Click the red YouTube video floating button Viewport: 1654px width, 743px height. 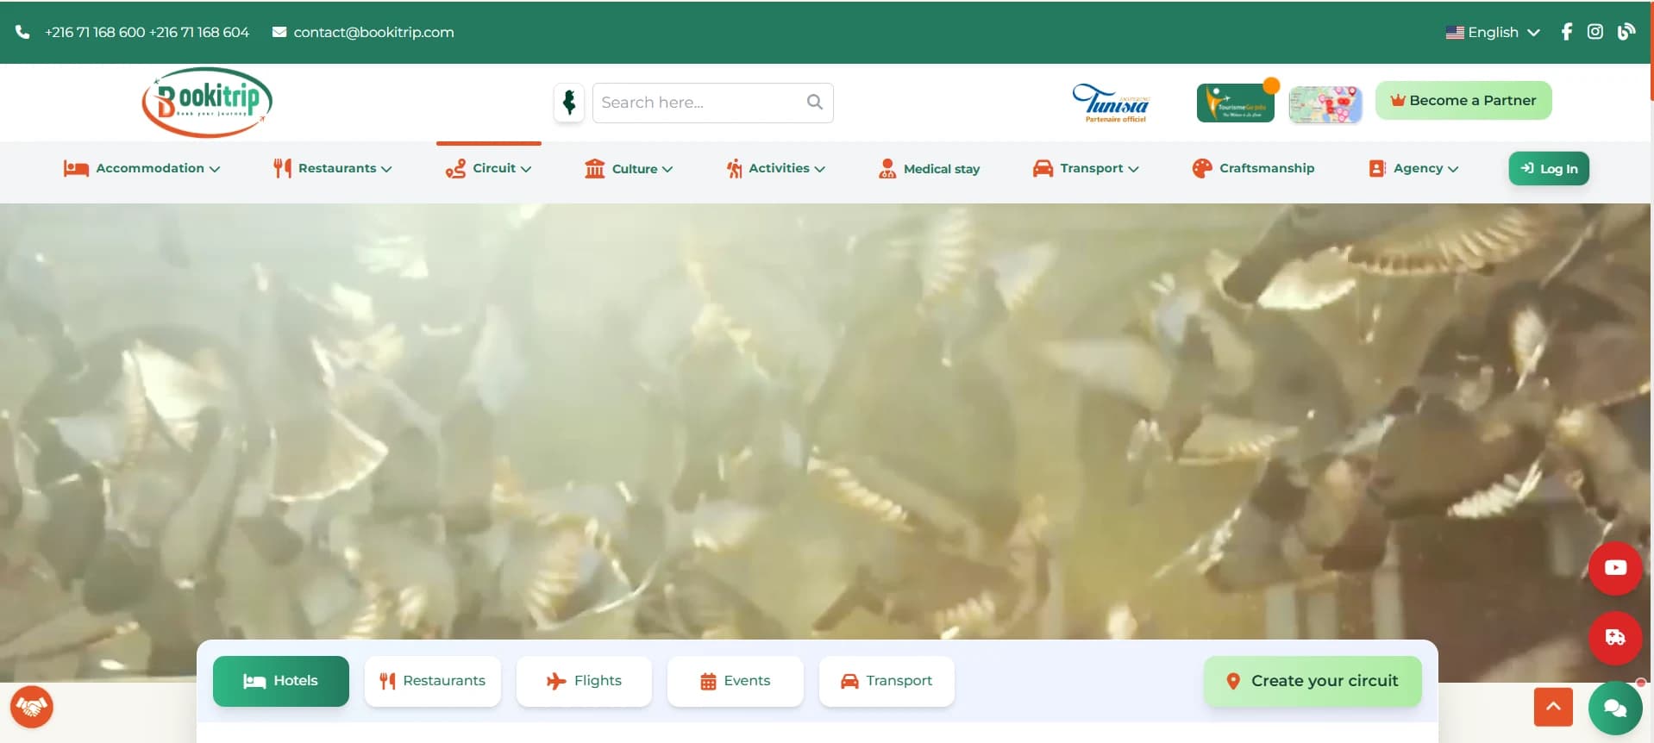click(1614, 568)
